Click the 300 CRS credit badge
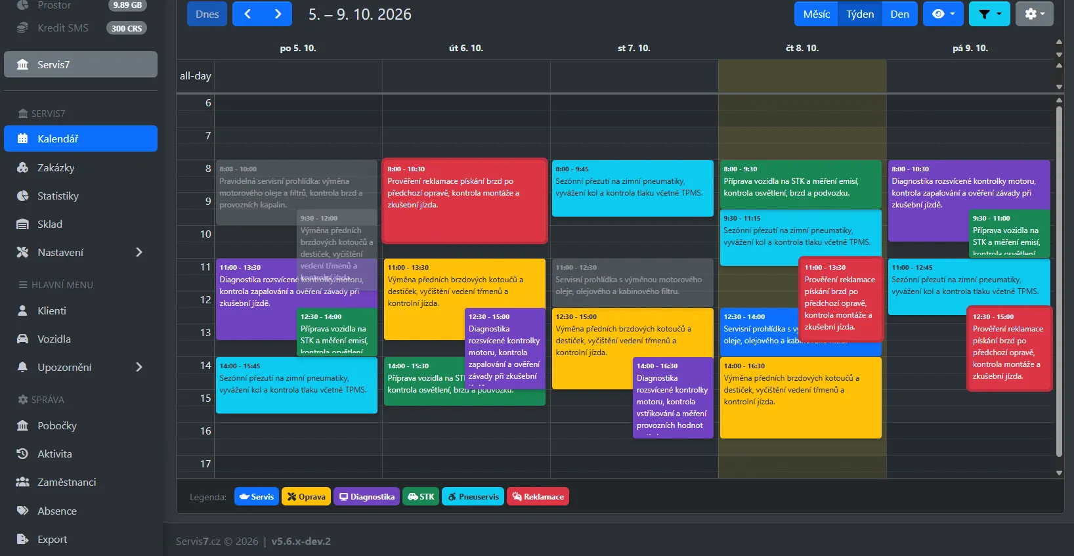The width and height of the screenshot is (1074, 556). (127, 28)
